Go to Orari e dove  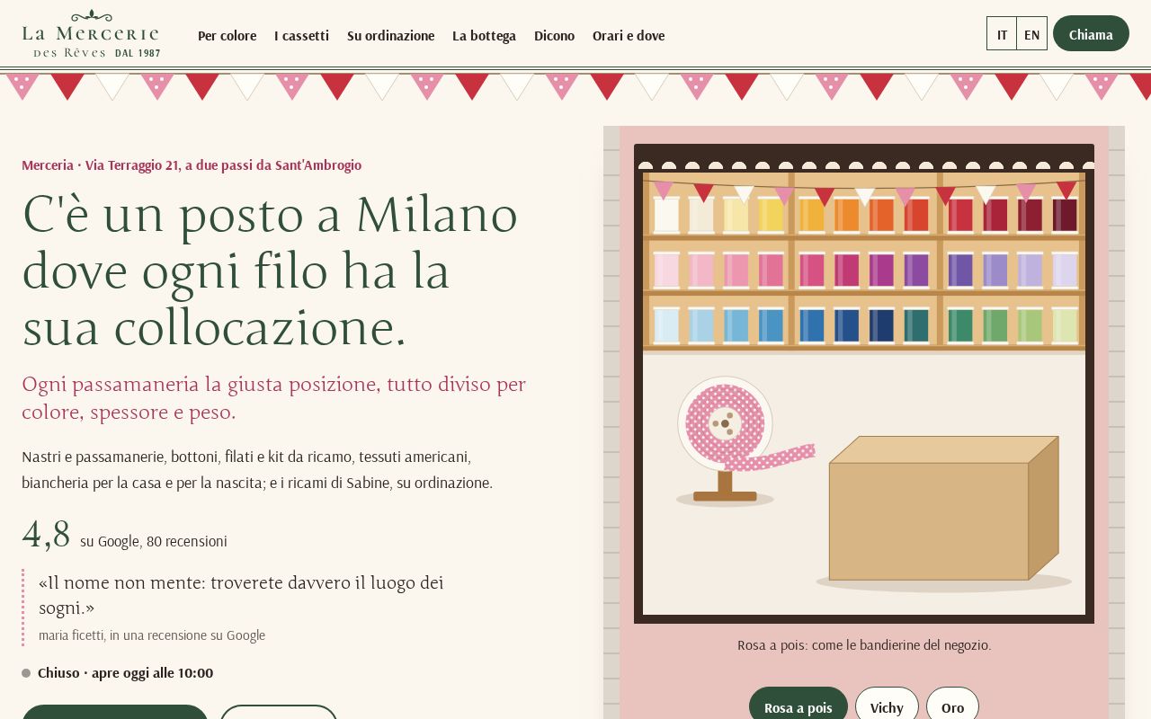pyautogui.click(x=629, y=35)
